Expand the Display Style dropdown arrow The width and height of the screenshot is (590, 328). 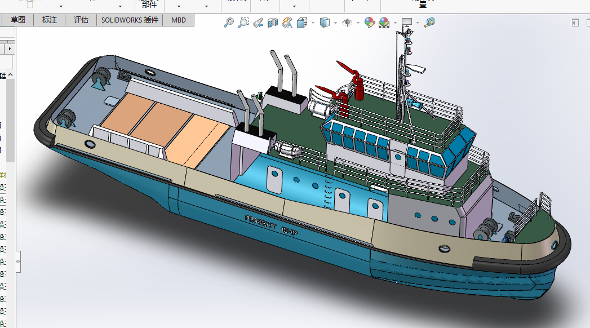click(335, 23)
